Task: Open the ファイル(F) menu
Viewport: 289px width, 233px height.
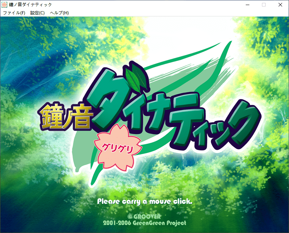Action: 14,13
